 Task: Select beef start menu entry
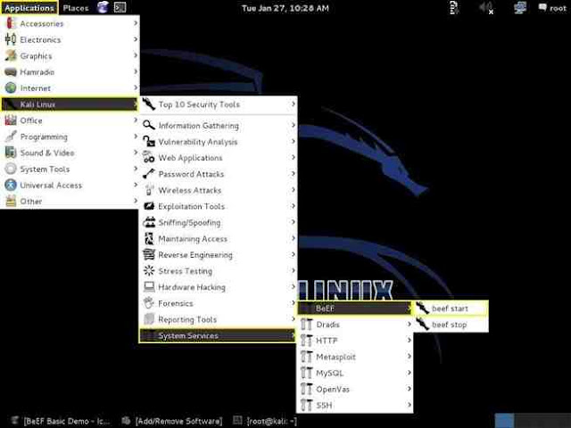point(451,309)
